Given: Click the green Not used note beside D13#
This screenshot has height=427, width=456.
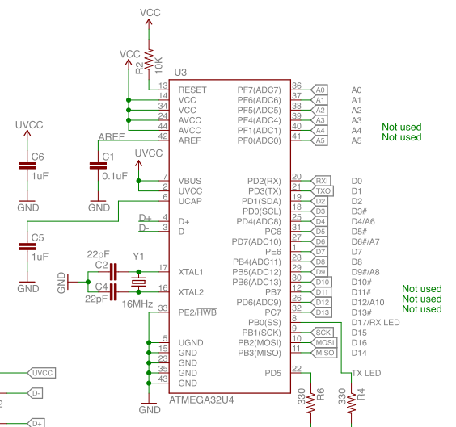Looking at the screenshot, I should pyautogui.click(x=422, y=309).
